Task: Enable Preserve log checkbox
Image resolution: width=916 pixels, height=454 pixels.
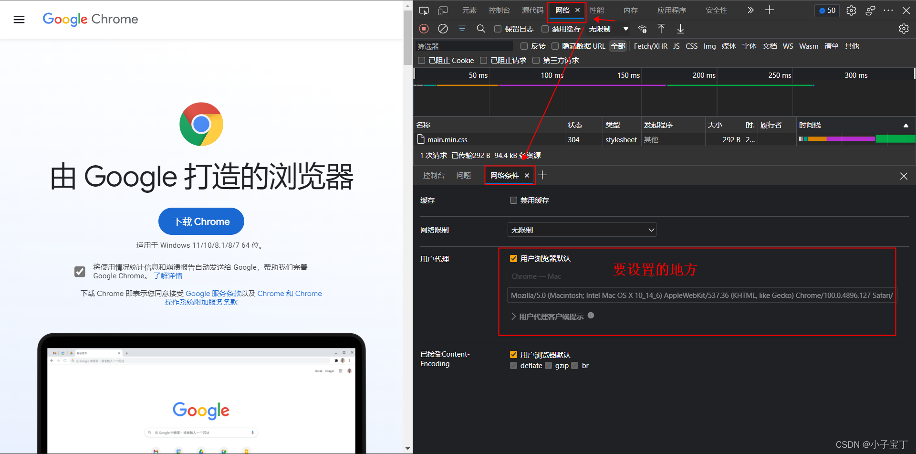Action: (498, 29)
